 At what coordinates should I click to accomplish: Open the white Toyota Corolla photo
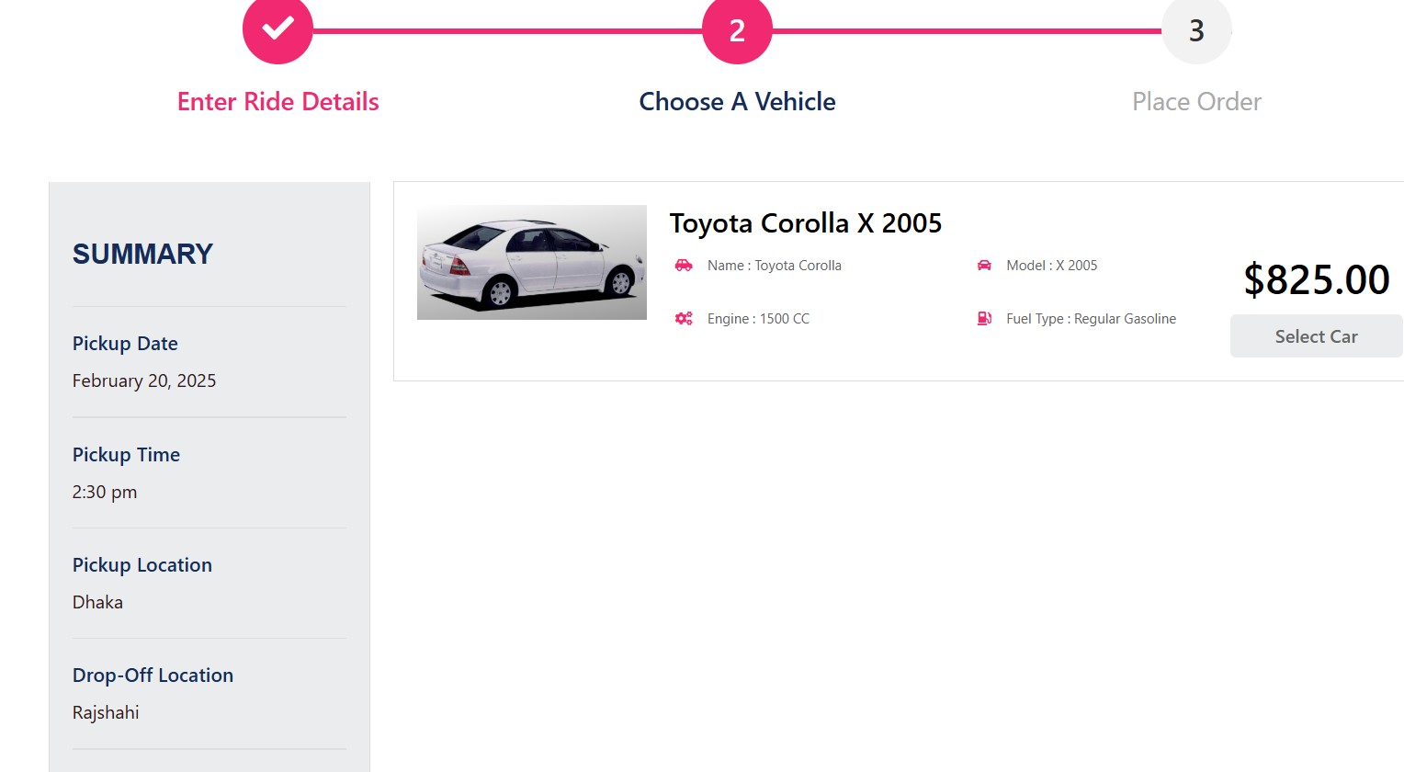pos(532,262)
